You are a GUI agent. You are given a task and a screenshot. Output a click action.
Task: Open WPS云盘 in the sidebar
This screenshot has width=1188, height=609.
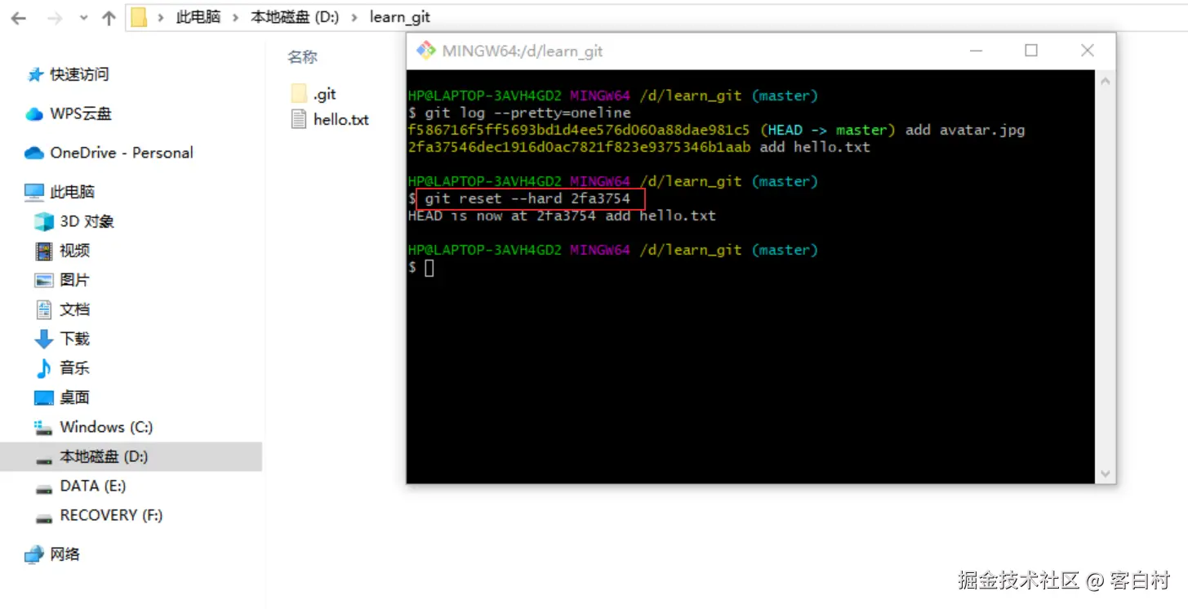click(69, 113)
